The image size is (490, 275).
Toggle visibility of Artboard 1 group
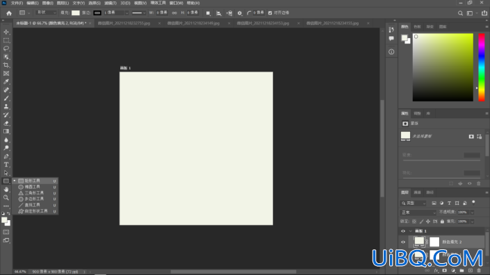pyautogui.click(x=403, y=231)
